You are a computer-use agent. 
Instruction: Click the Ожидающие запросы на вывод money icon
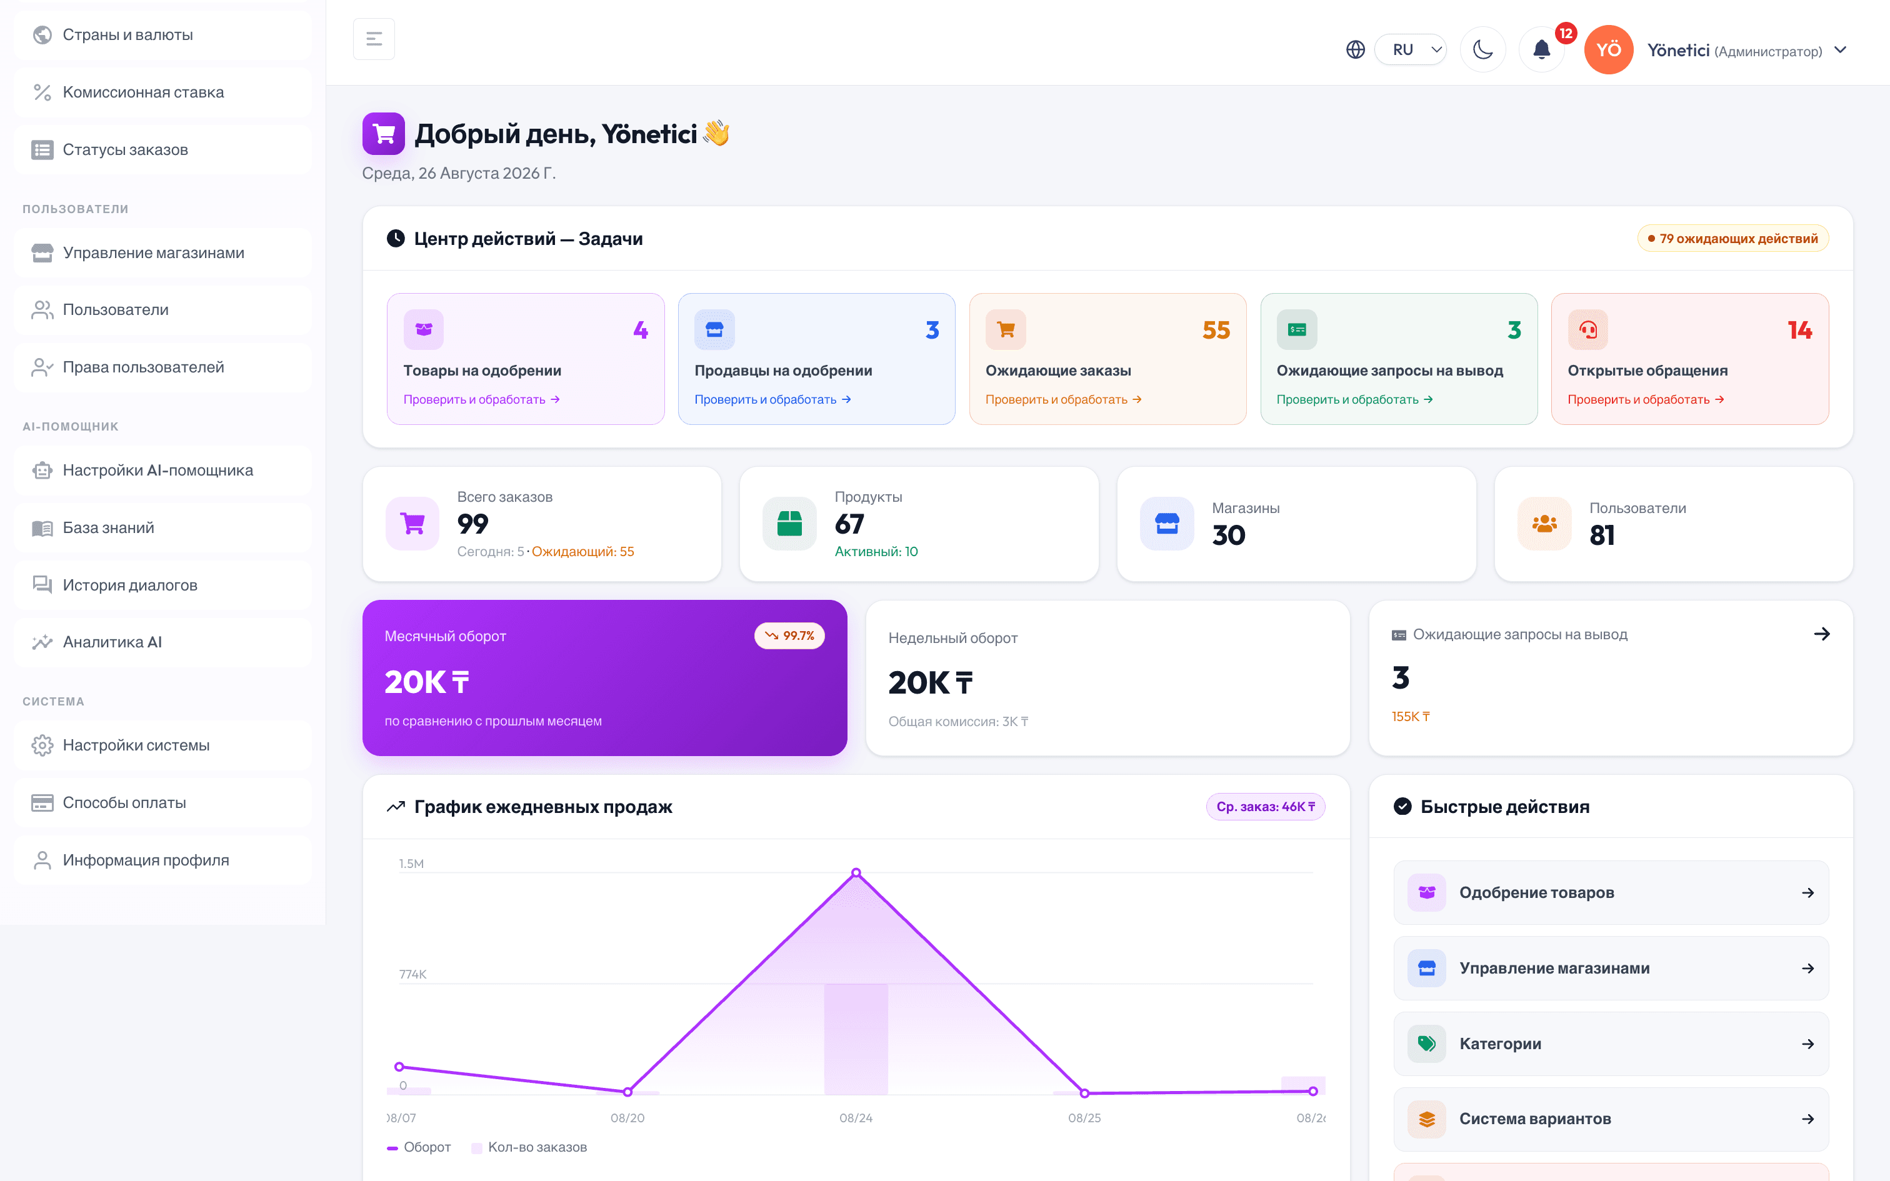[1296, 330]
